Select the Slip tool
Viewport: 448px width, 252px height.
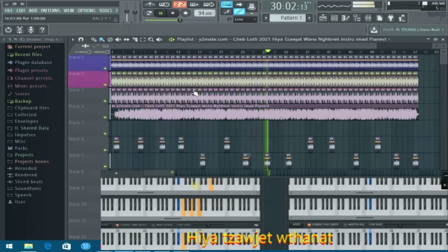(x=126, y=40)
